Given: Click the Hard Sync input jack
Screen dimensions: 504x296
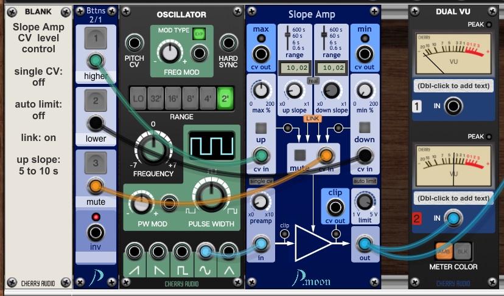Looking at the screenshot, I should pyautogui.click(x=228, y=44).
